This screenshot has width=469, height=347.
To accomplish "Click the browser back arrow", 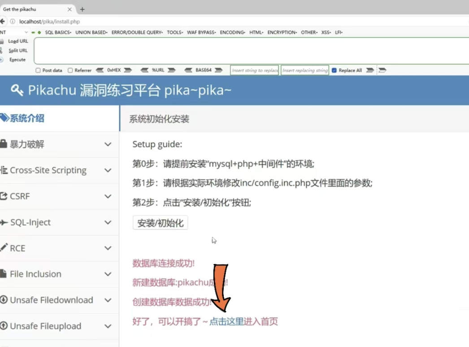I will click(x=2, y=21).
